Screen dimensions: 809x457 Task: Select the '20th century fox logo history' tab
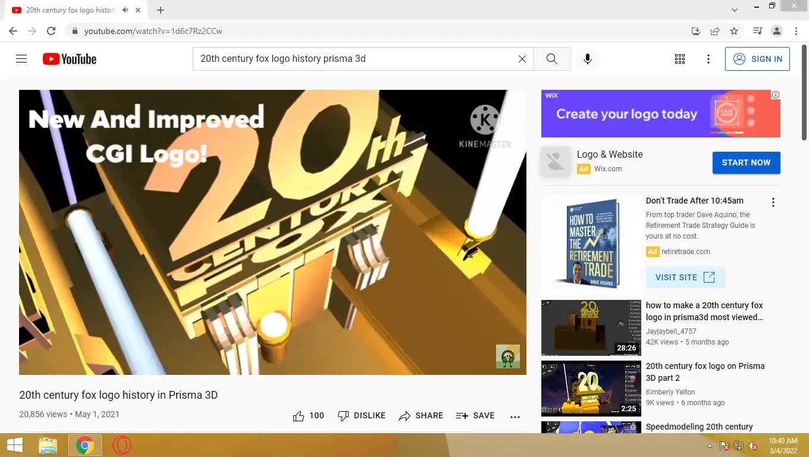pos(77,10)
